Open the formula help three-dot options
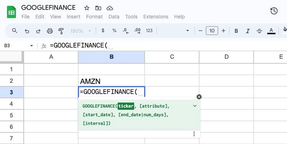Viewport: 287px width, 144px height. coord(194,134)
